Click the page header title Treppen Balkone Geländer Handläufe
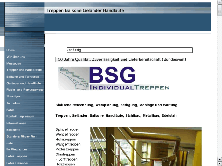Screen dimensions: 222x166 (x=85, y=10)
